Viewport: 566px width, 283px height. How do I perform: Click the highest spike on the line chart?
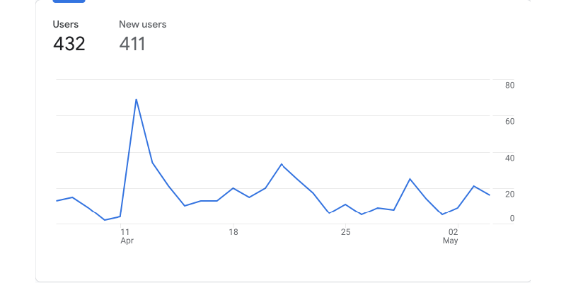click(x=136, y=100)
